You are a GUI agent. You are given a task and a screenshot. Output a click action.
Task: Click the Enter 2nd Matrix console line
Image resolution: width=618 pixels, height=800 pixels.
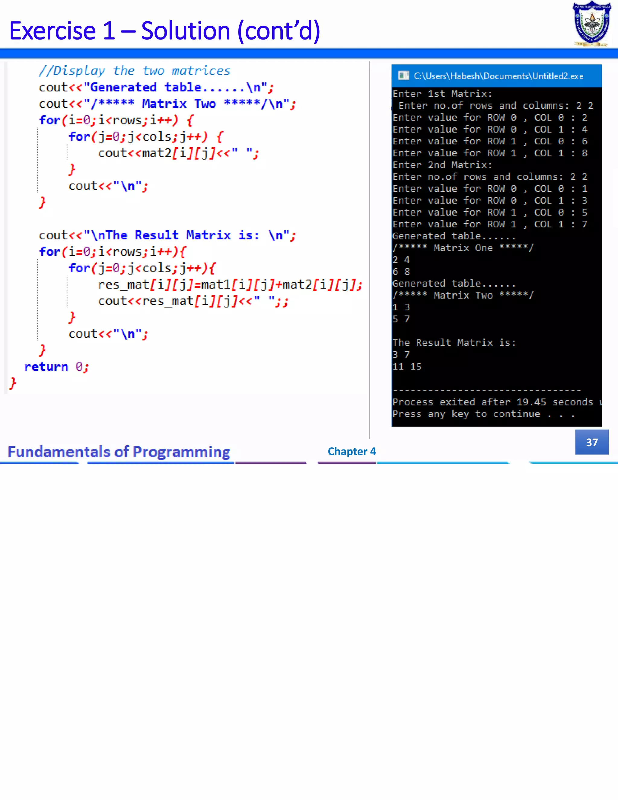[x=442, y=165]
